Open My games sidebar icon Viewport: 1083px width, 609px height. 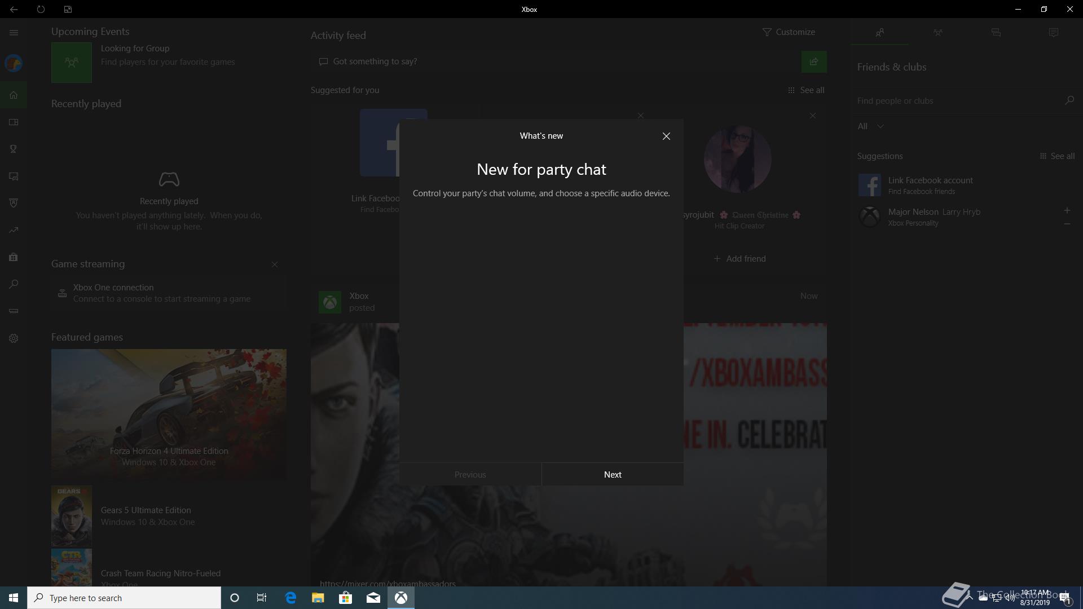coord(14,122)
